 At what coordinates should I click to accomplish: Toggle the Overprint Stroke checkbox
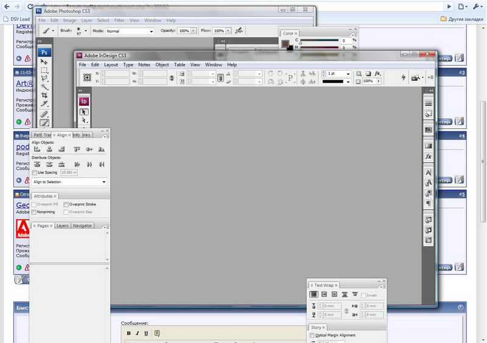tap(66, 204)
